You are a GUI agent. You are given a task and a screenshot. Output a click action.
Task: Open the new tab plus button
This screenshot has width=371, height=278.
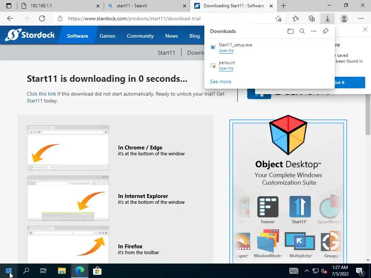(283, 6)
